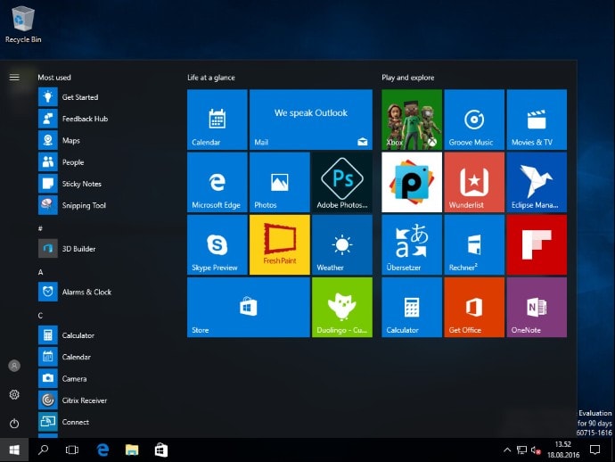
Task: Click the muted volume tray icon
Action: [x=536, y=450]
